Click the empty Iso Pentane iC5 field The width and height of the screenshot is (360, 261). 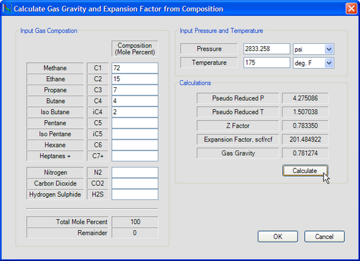[135, 134]
